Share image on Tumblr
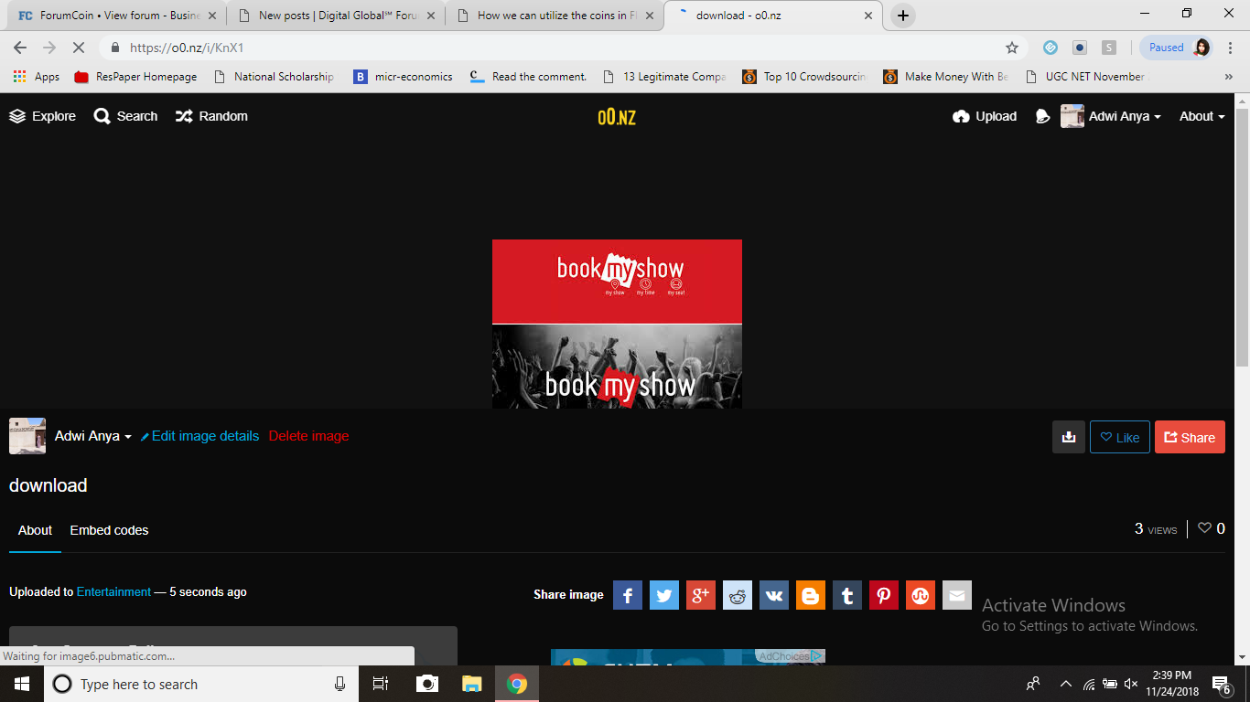1250x702 pixels. [847, 595]
